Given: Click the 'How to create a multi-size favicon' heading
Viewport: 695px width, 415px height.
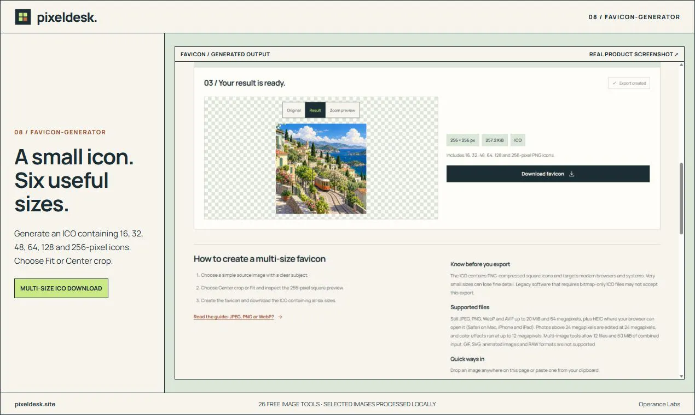Looking at the screenshot, I should (260, 259).
